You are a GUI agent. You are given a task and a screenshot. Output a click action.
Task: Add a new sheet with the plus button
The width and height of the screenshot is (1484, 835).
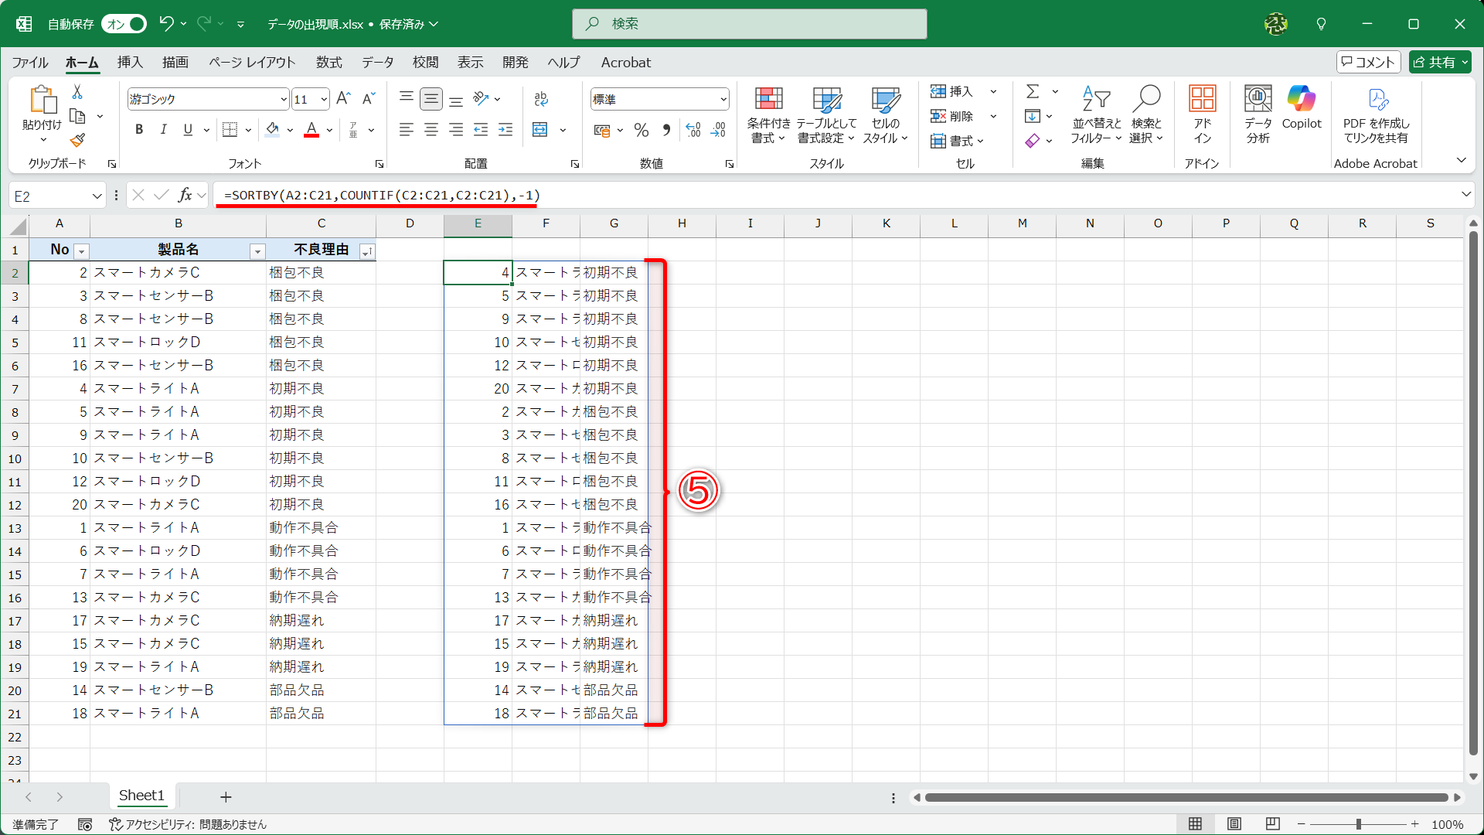point(226,796)
